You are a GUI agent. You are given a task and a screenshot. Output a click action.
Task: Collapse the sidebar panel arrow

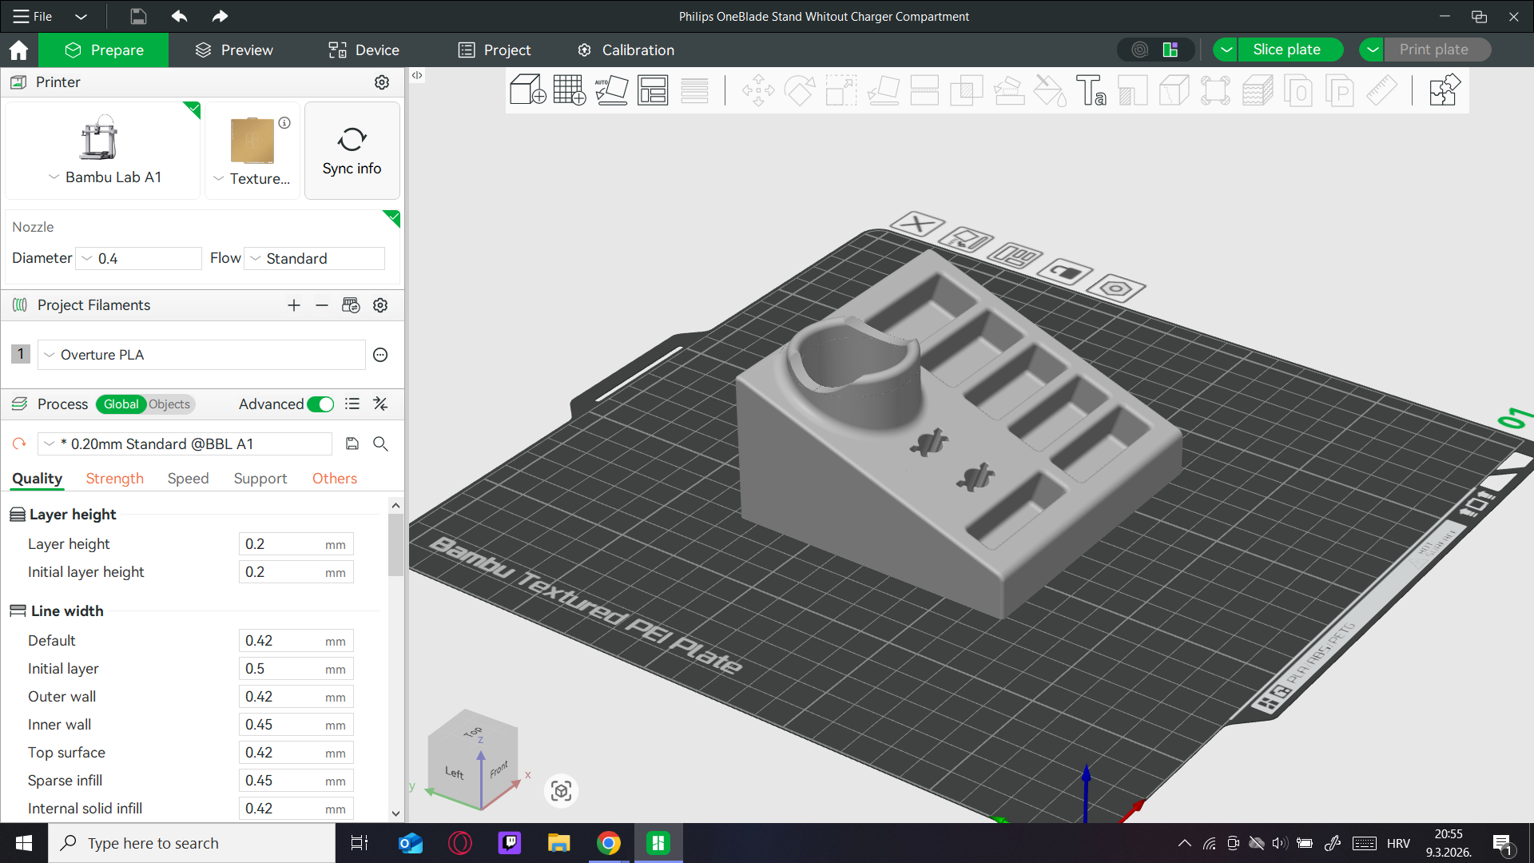[x=417, y=75]
